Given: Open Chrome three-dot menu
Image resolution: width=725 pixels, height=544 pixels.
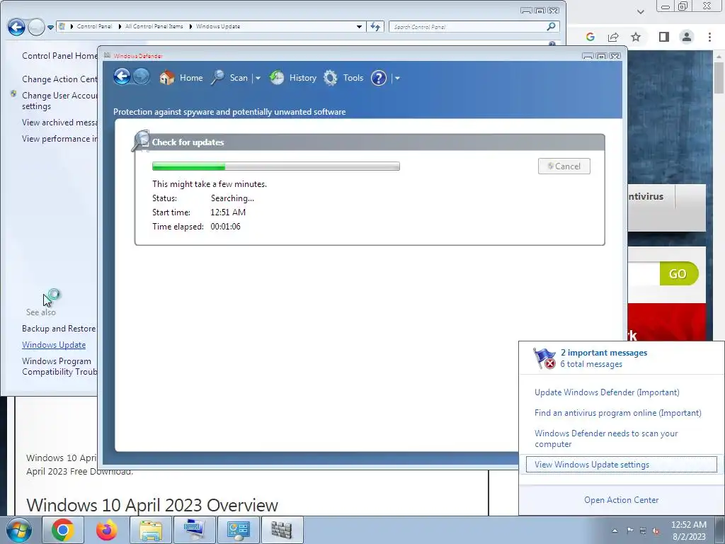Looking at the screenshot, I should point(709,37).
